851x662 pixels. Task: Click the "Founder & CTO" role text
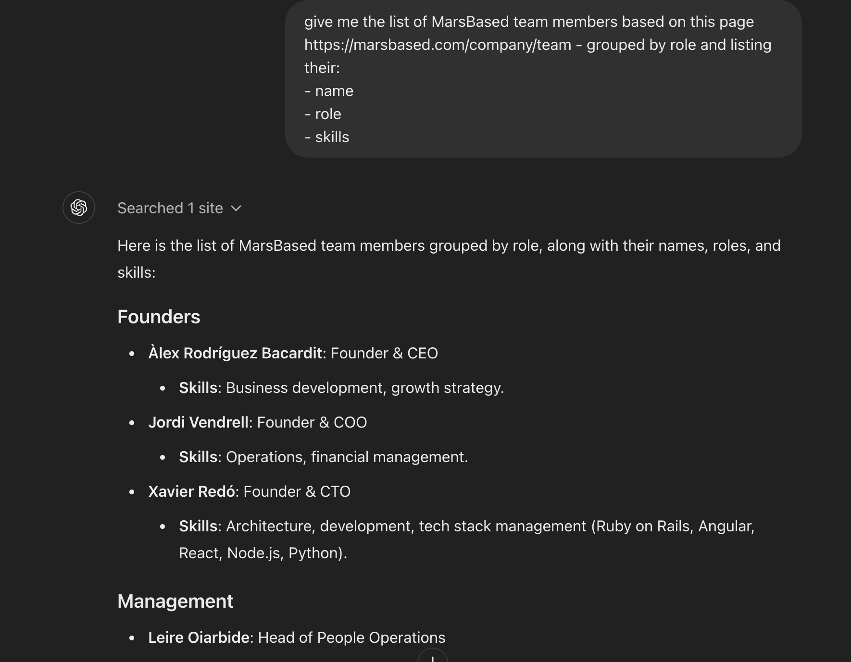coord(297,491)
